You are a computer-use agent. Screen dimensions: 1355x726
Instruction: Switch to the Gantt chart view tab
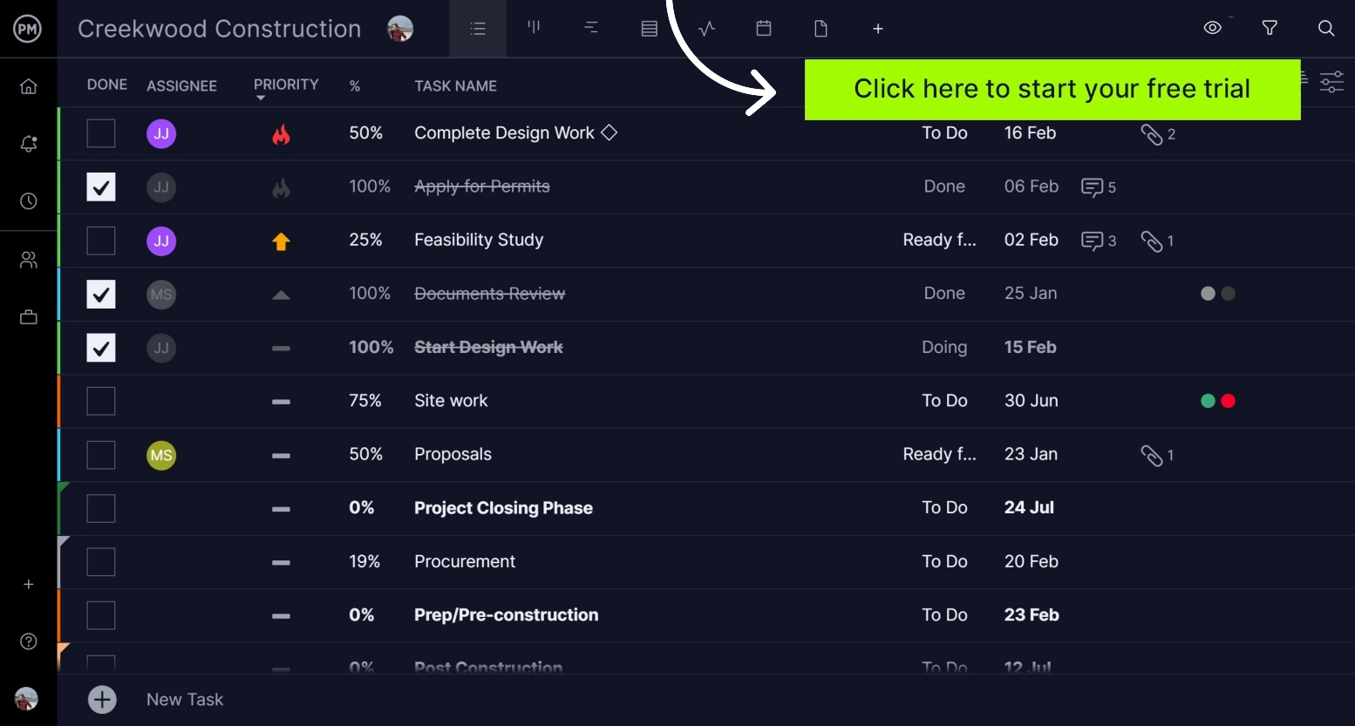tap(591, 29)
